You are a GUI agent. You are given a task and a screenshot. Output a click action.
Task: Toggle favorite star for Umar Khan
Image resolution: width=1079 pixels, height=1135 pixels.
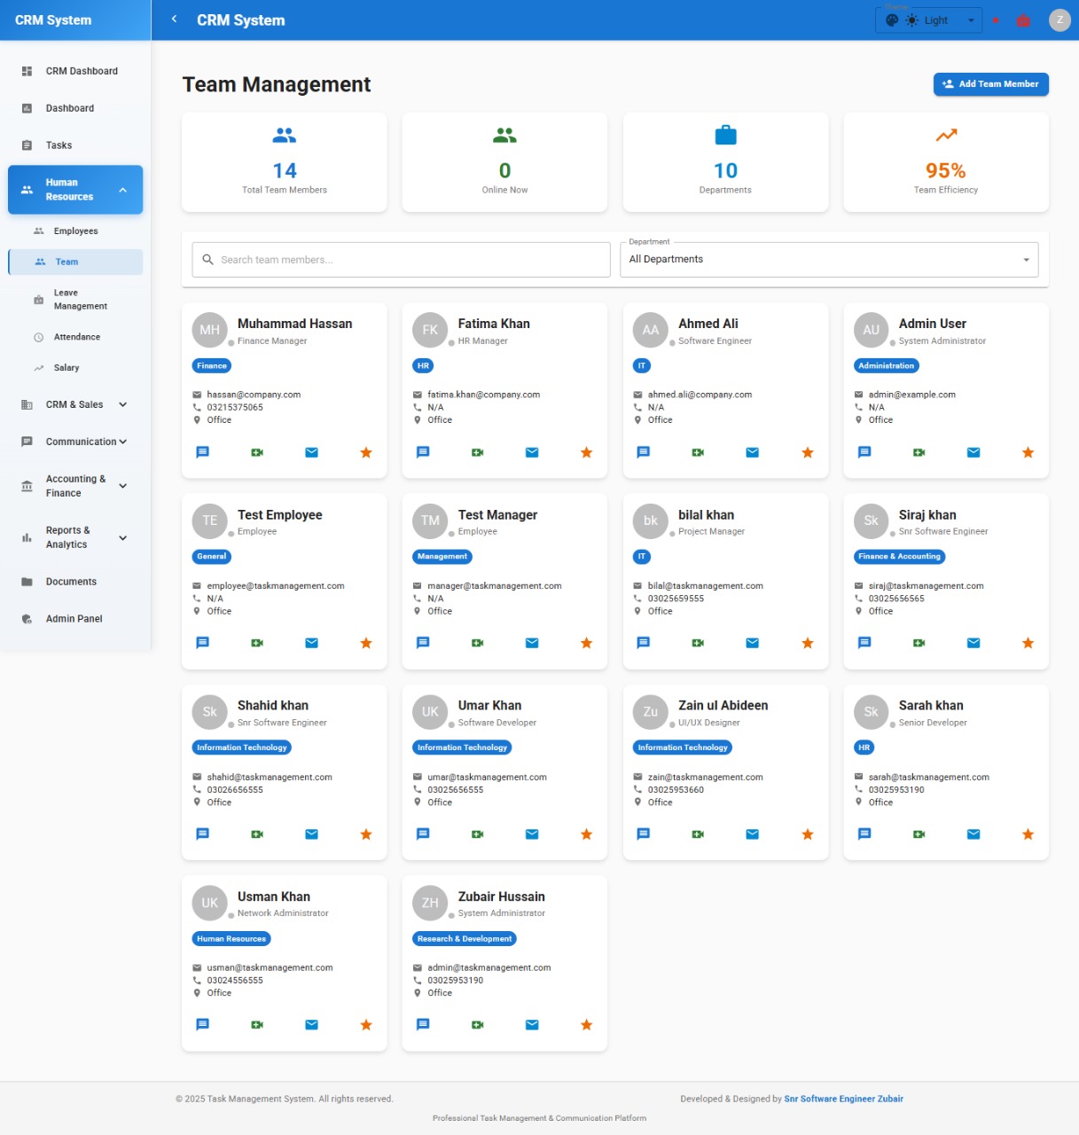(586, 834)
